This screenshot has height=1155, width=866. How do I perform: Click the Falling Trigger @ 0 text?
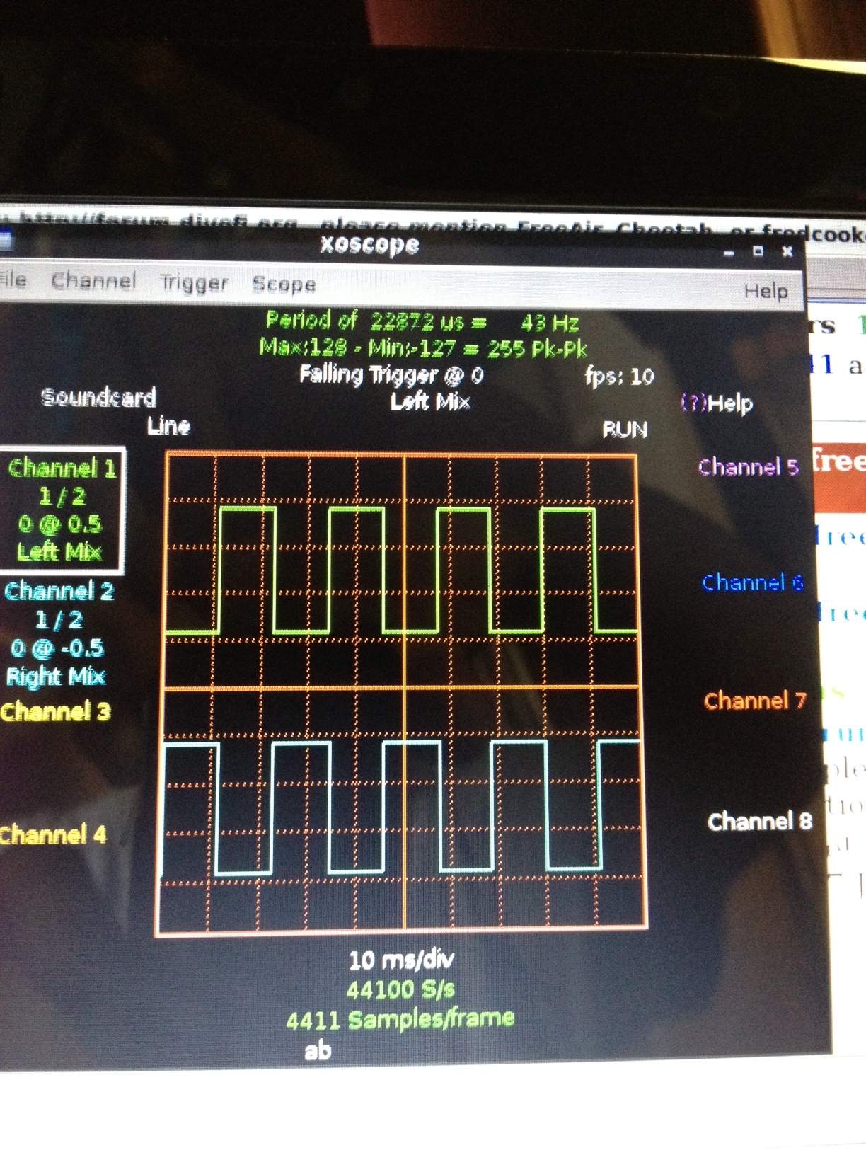(x=391, y=374)
